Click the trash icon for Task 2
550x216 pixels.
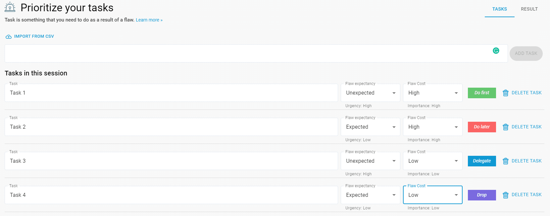[505, 127]
